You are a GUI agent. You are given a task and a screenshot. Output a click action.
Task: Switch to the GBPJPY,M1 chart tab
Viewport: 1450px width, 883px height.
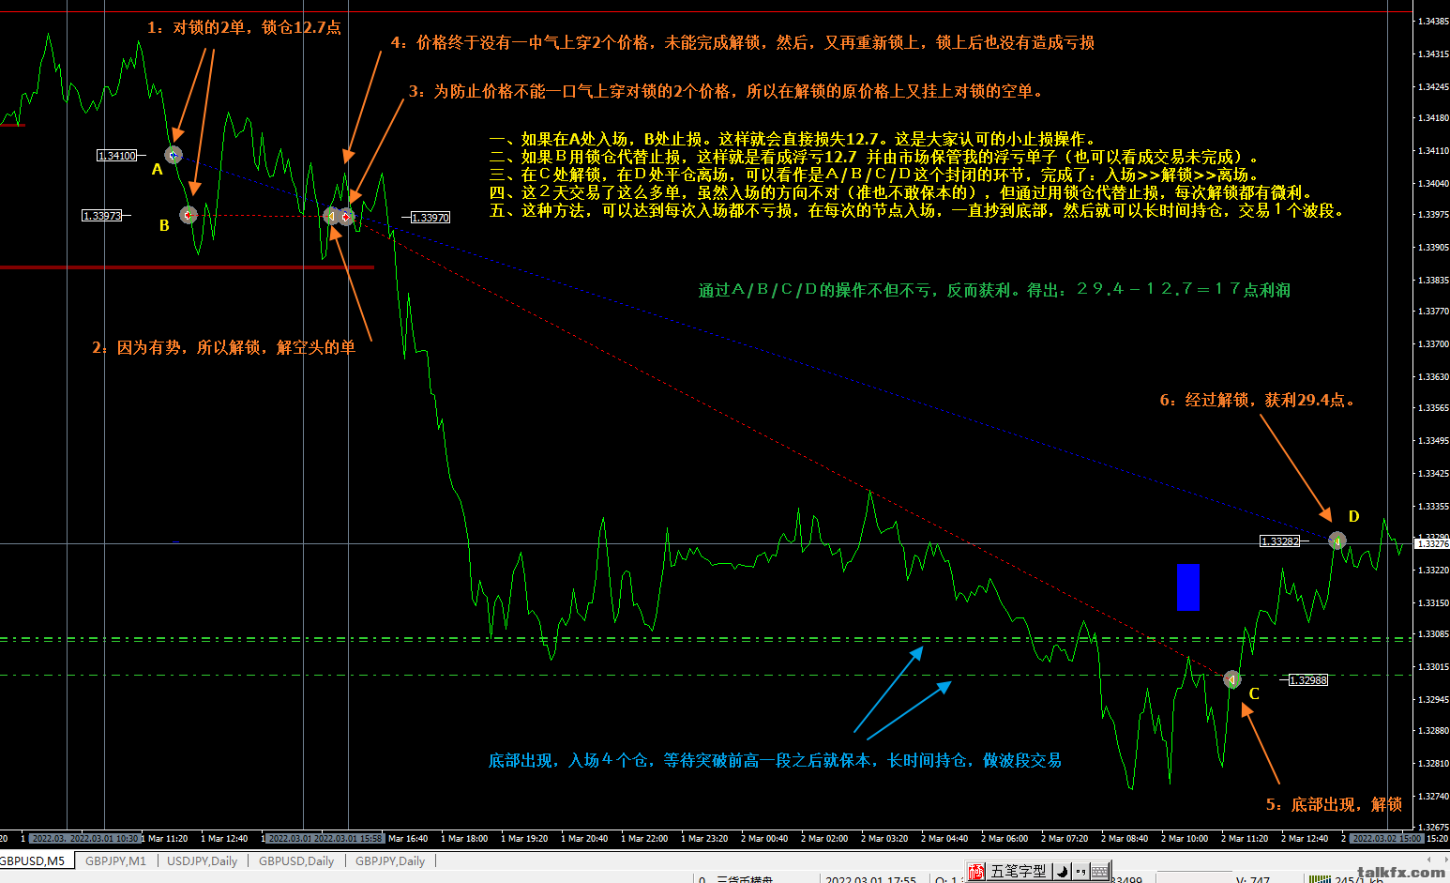coord(115,860)
